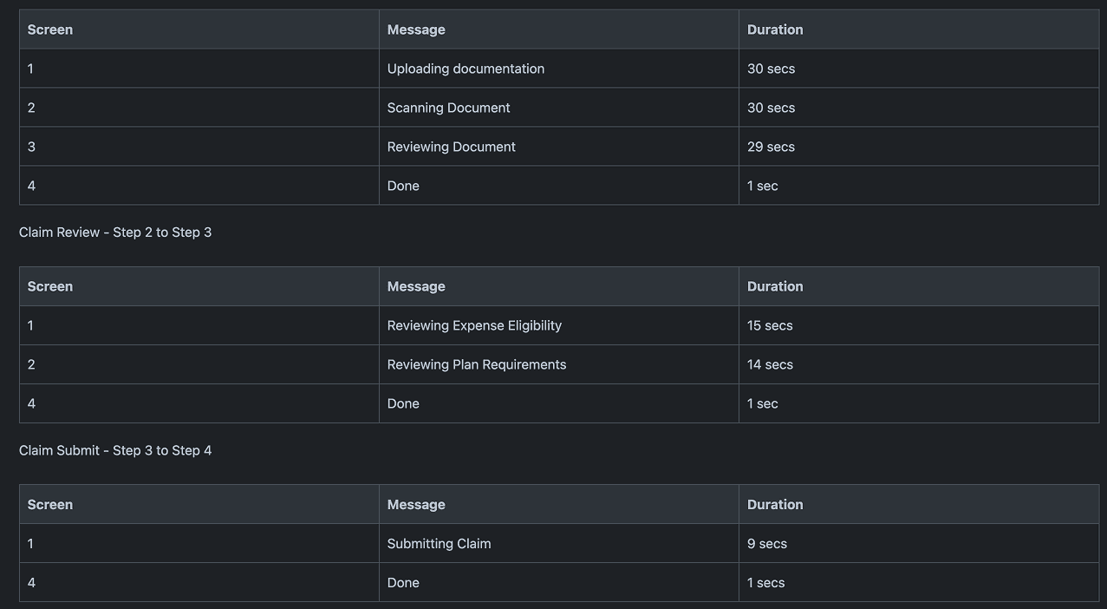Click "Done" in the Submitting Claim table
1107x609 pixels.
(x=403, y=583)
